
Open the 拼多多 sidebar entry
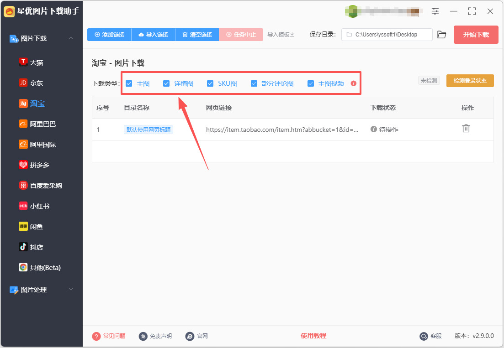34,165
